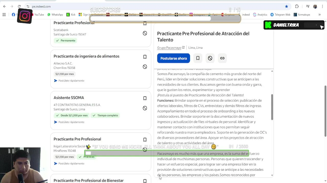Open the media control icon in toolbar
Viewport: 327px width, 183px height.
(308, 6)
